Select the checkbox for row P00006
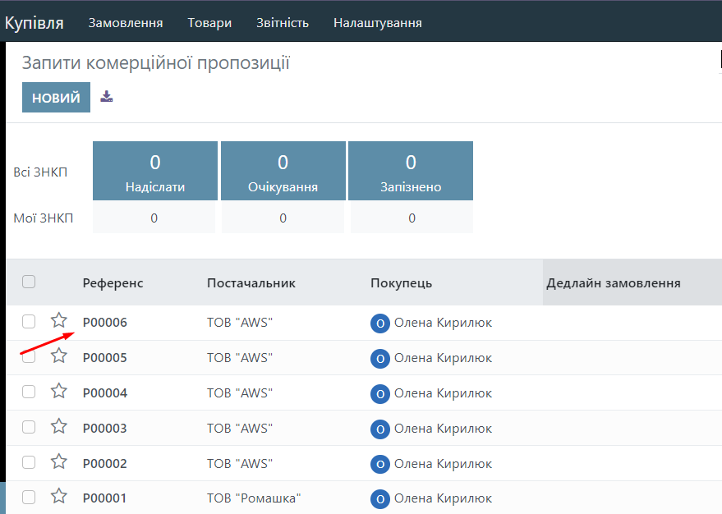This screenshot has width=722, height=514. (x=29, y=322)
